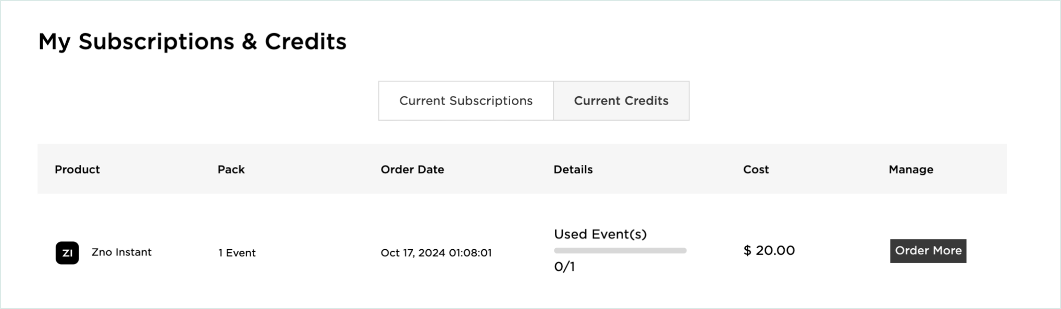Click the Details column header
Viewport: 1061px width, 309px height.
[x=573, y=170]
